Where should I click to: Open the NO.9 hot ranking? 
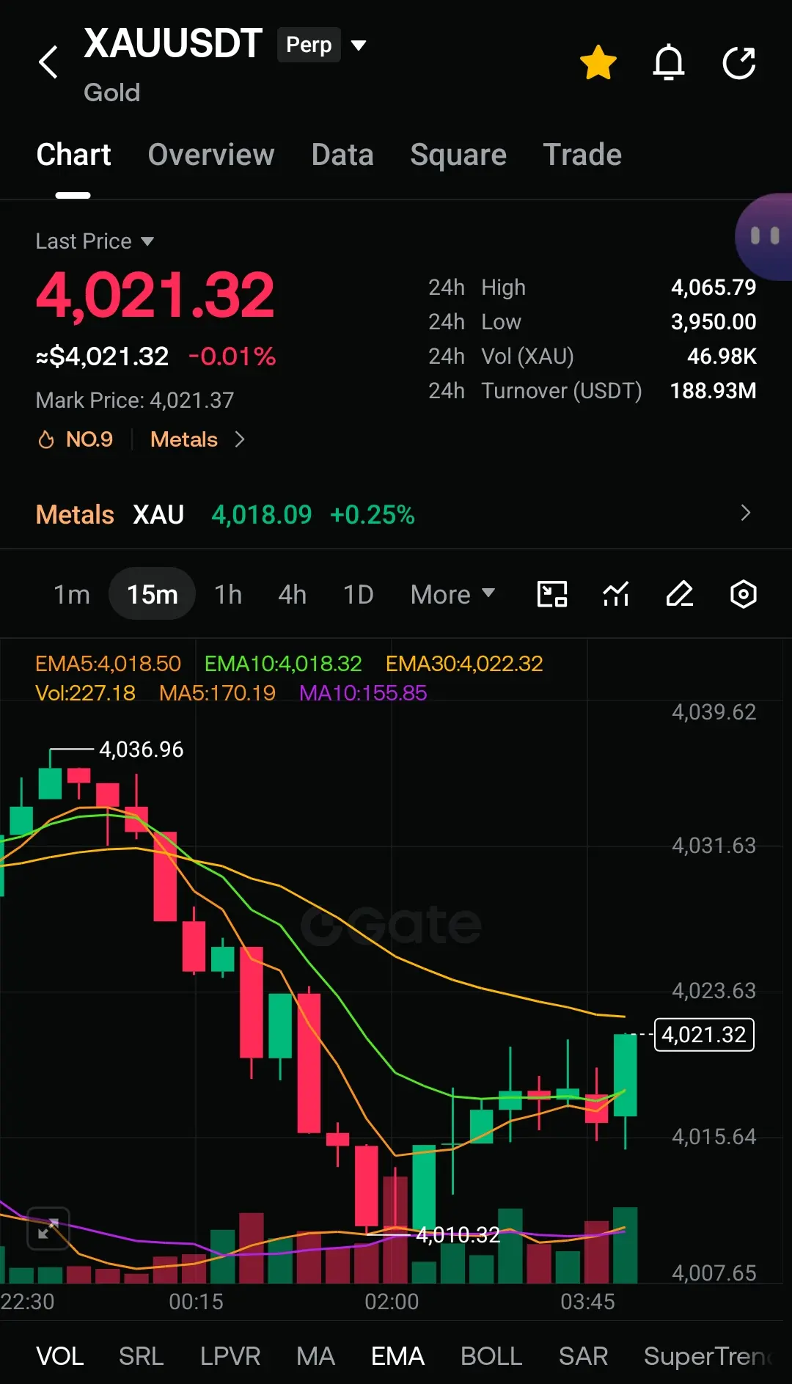click(76, 439)
